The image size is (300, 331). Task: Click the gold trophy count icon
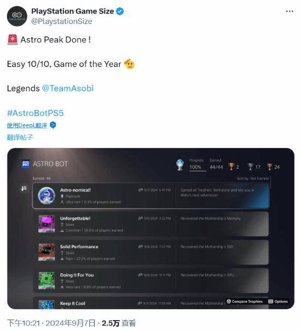pos(231,167)
